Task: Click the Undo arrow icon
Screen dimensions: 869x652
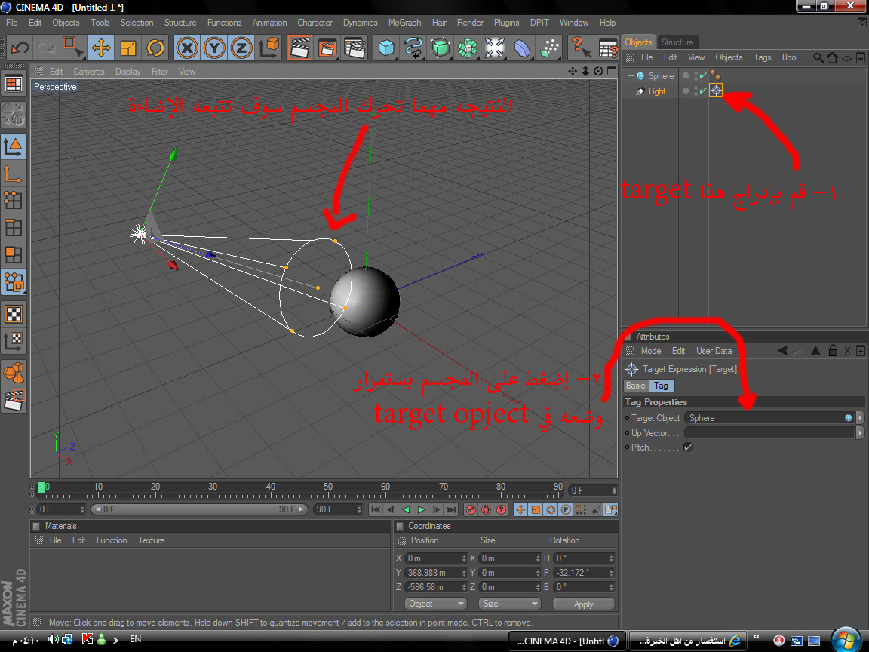Action: (20, 48)
